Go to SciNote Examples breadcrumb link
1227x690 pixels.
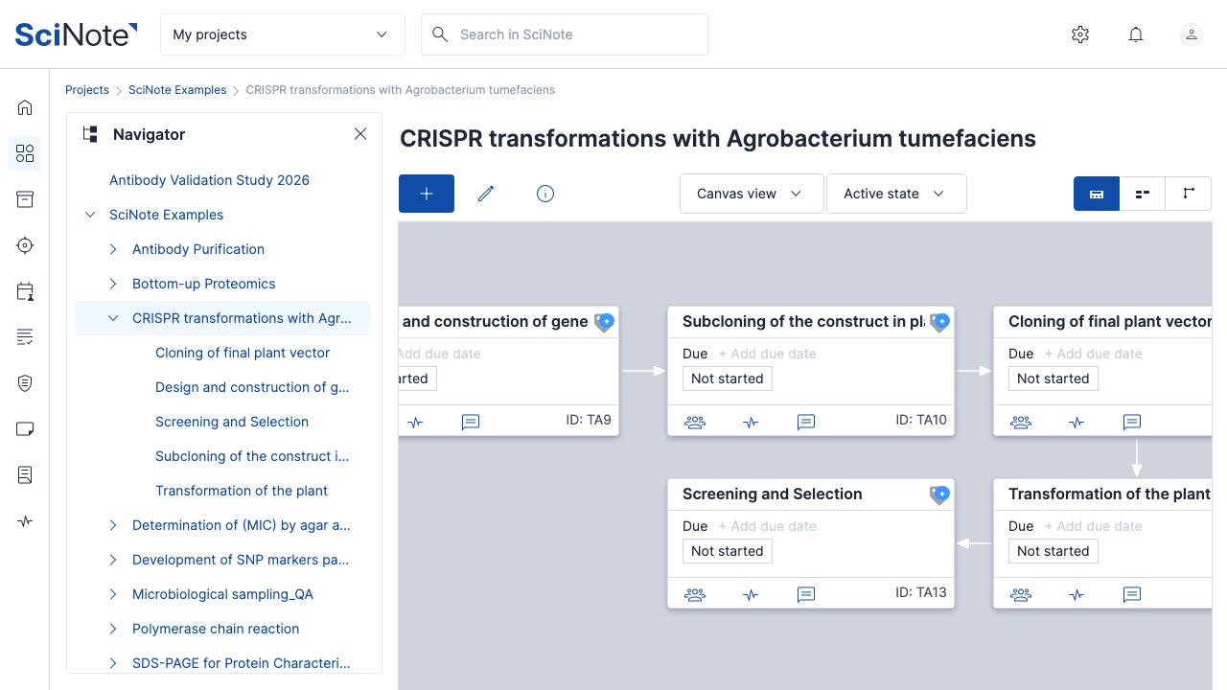(177, 90)
